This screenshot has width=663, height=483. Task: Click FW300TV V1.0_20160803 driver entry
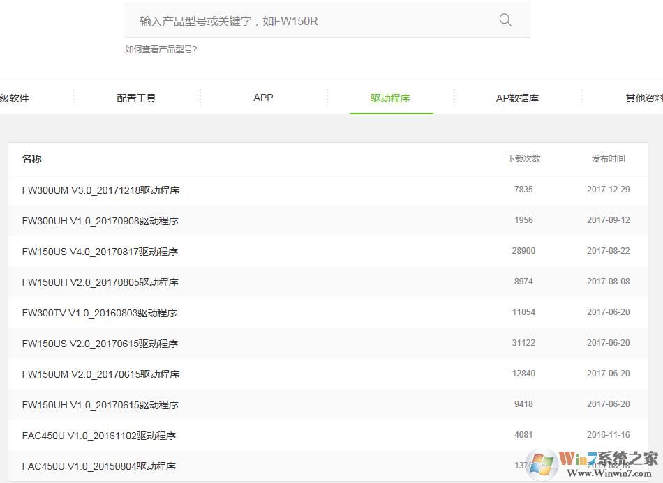(x=99, y=313)
